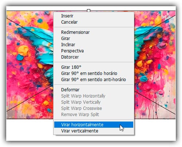Select Virar horizontalmente highlighted item

(94, 125)
